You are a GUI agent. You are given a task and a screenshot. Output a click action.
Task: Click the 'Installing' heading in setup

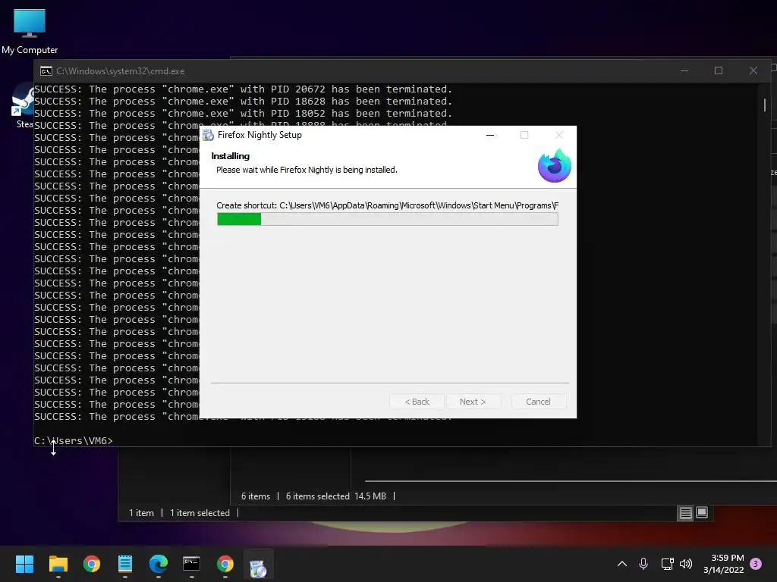[x=231, y=156]
